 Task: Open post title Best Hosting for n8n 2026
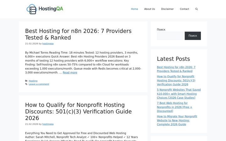pos(78,34)
